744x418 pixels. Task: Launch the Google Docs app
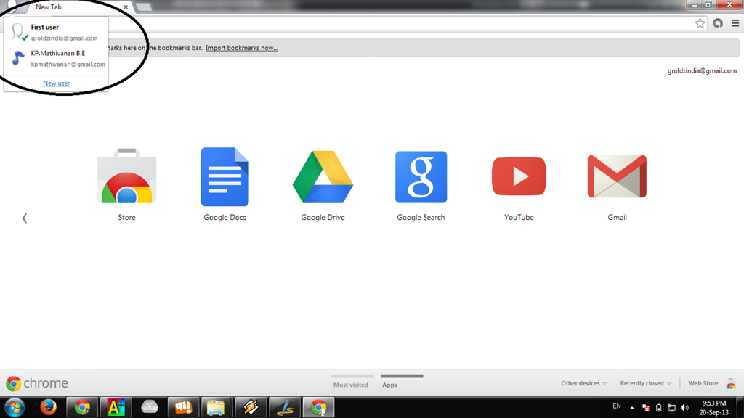[x=225, y=176]
